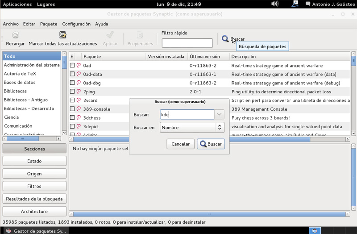357x234 pixels.
Task: Open the Buscar en Nombre combo box
Action: pos(192,127)
